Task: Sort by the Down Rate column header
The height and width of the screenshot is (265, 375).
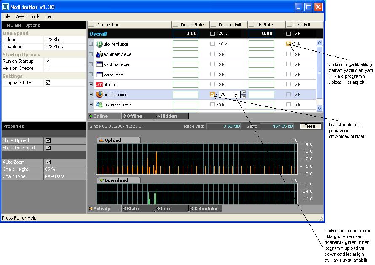Action: pyautogui.click(x=190, y=25)
